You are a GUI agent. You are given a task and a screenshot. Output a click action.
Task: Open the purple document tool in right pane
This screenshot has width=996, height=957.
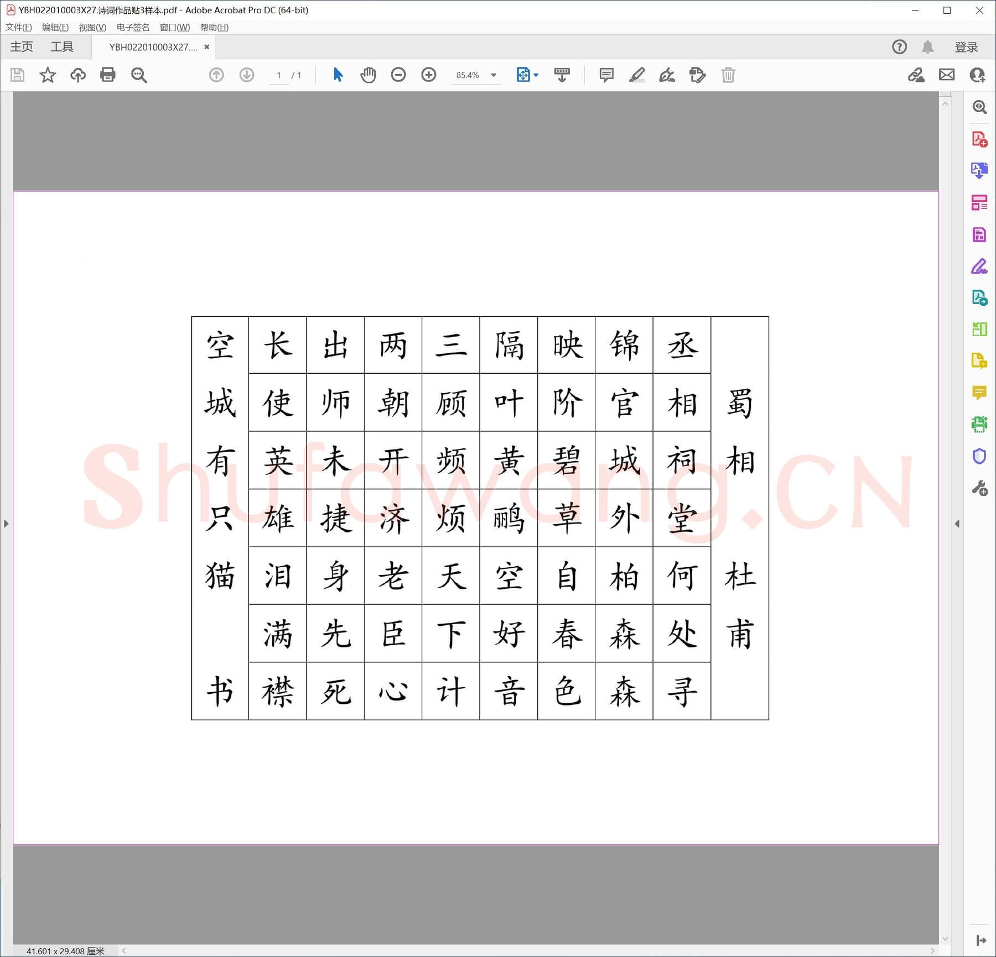[979, 234]
